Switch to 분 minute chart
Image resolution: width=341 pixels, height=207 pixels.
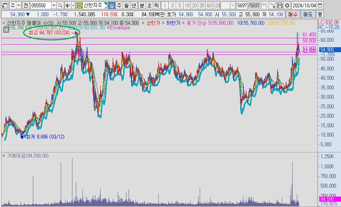click(x=142, y=5)
